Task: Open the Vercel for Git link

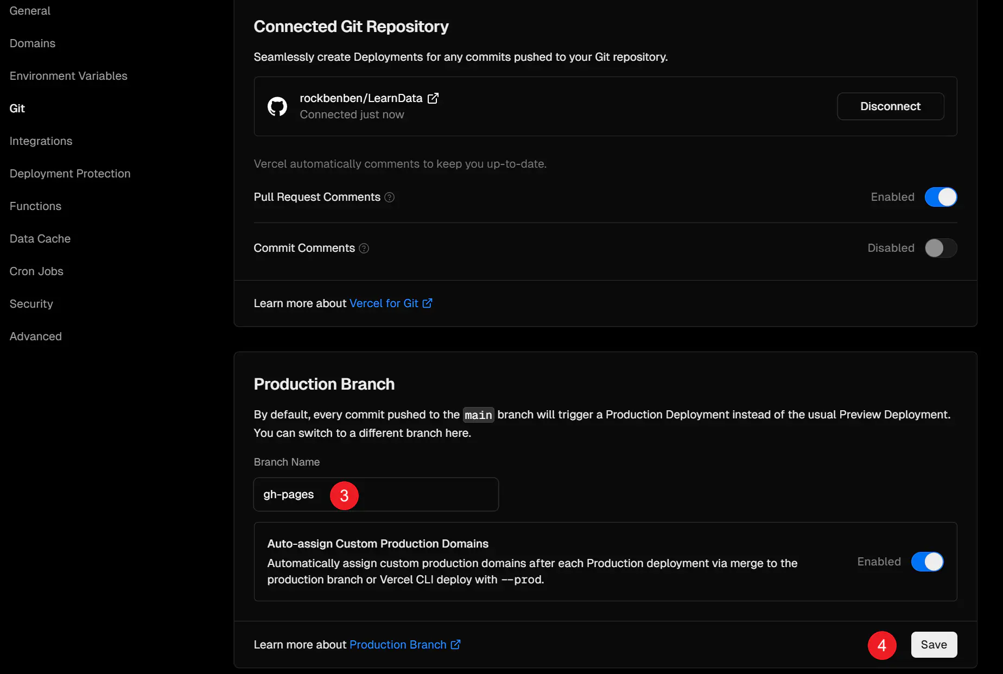Action: coord(384,303)
